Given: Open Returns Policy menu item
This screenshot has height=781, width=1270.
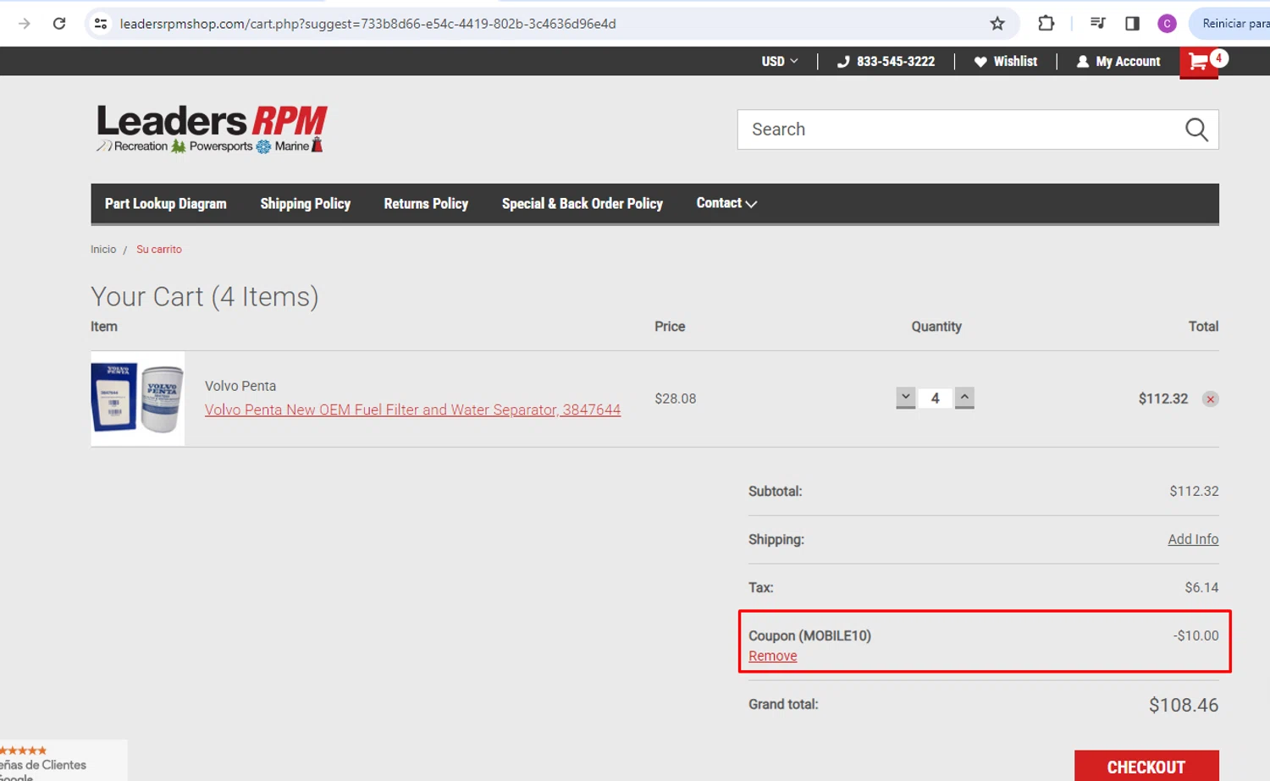Looking at the screenshot, I should point(426,203).
